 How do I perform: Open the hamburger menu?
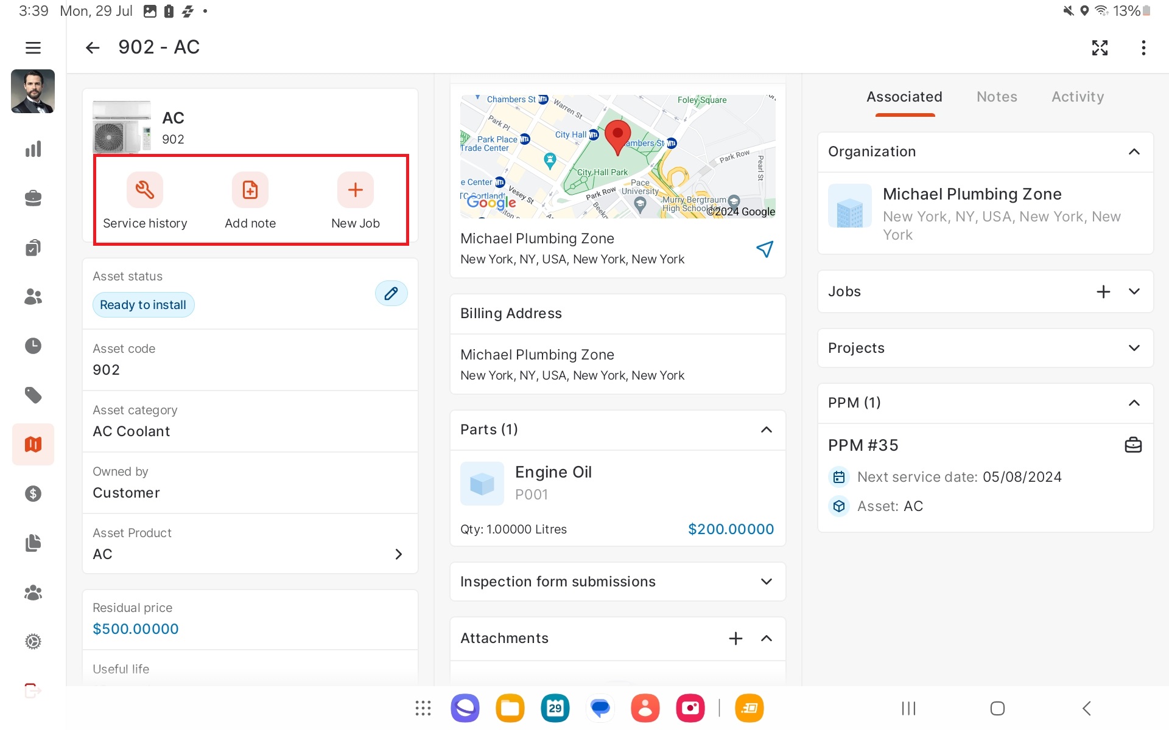coord(33,47)
